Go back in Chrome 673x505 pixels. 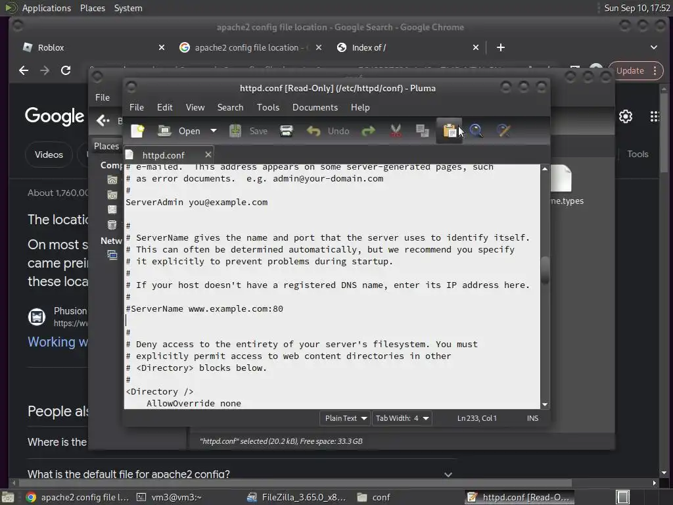pyautogui.click(x=24, y=70)
